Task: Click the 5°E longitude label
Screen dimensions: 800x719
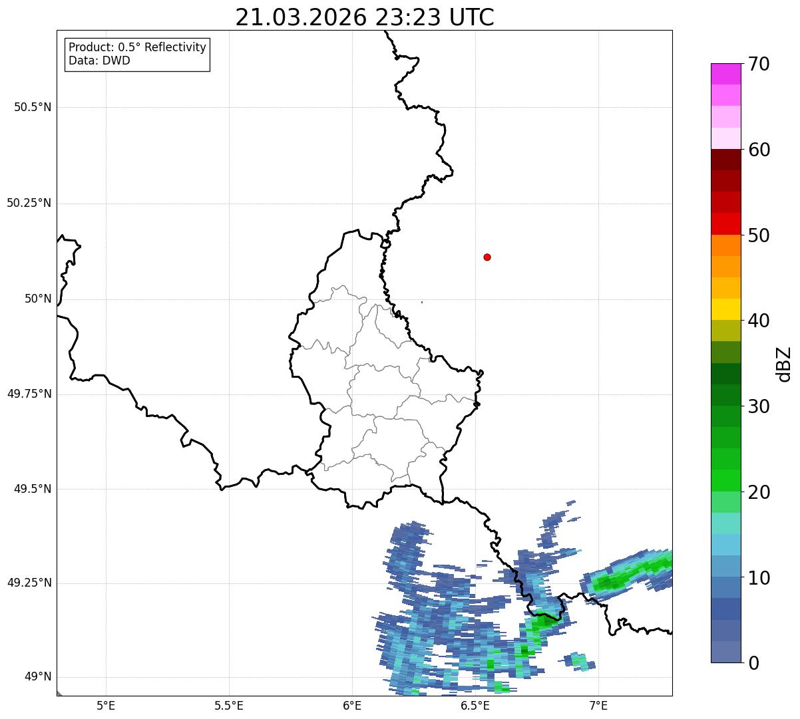Action: [x=106, y=705]
